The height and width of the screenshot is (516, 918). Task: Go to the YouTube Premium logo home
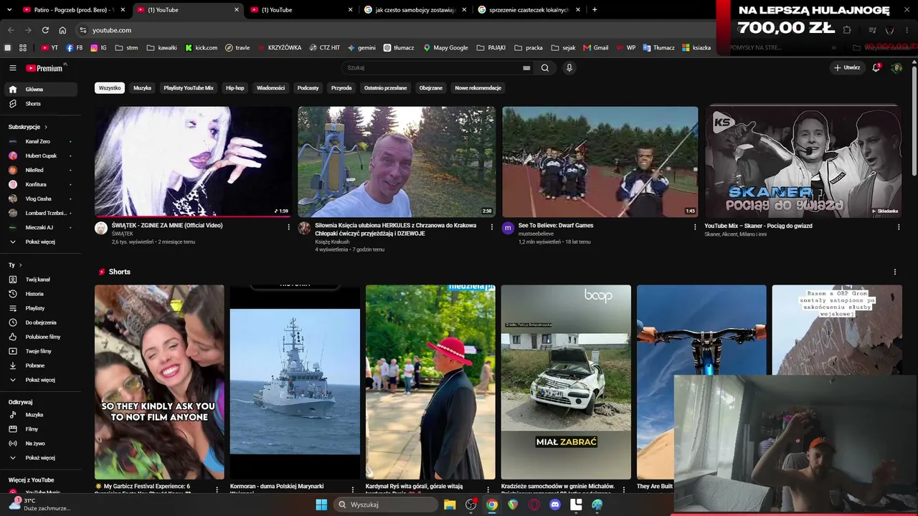coord(46,68)
